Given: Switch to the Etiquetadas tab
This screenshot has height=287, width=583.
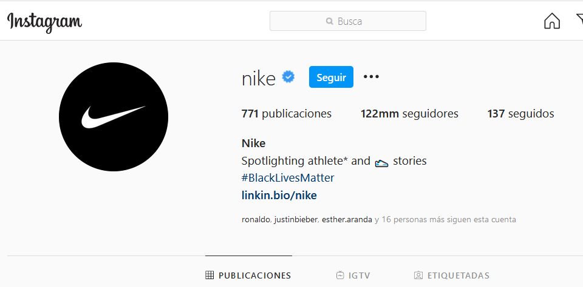Looking at the screenshot, I should [452, 275].
